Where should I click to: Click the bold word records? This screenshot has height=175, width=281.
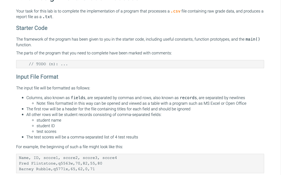(188, 98)
